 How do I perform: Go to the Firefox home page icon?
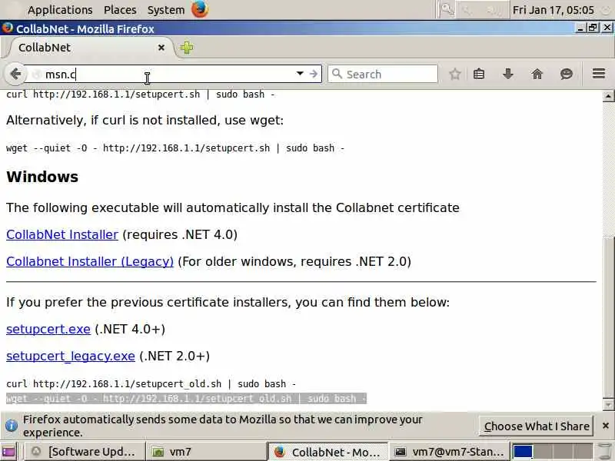coord(537,74)
